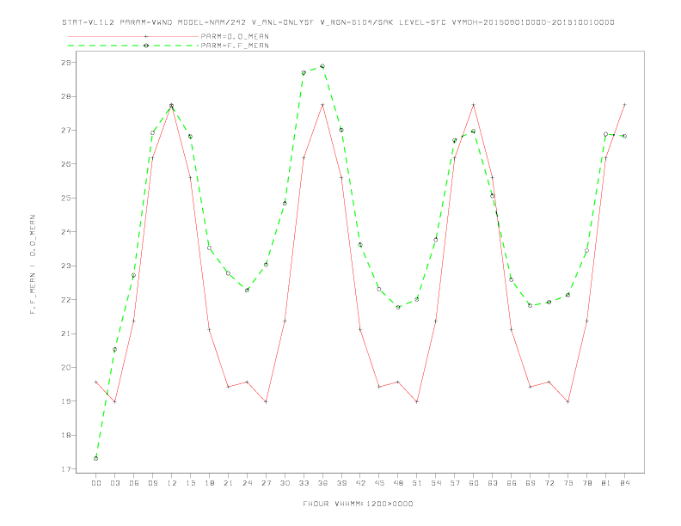Screen dimensions: 681x526
Task: Click green F.F_MEAN marker at hour 48
Action: (398, 308)
